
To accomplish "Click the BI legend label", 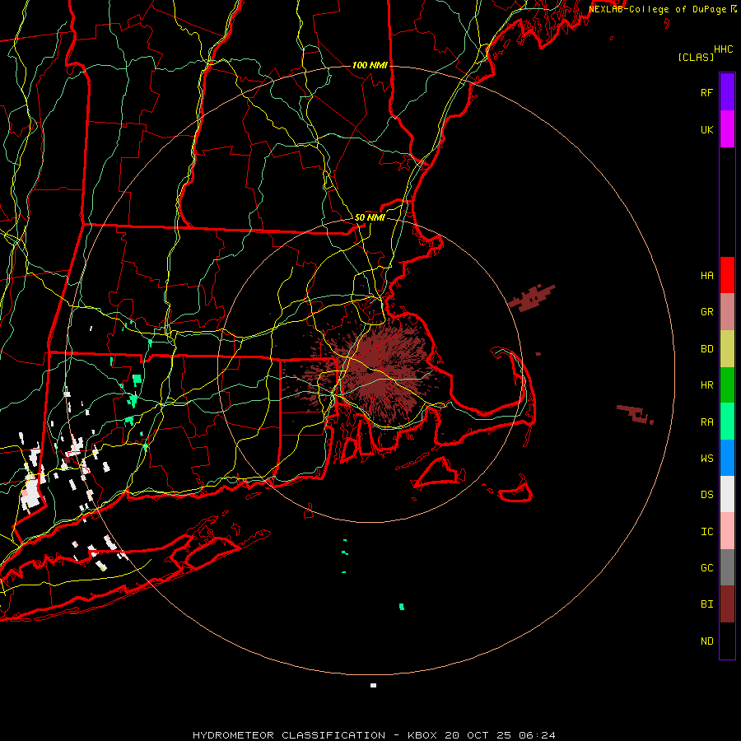I will point(707,604).
